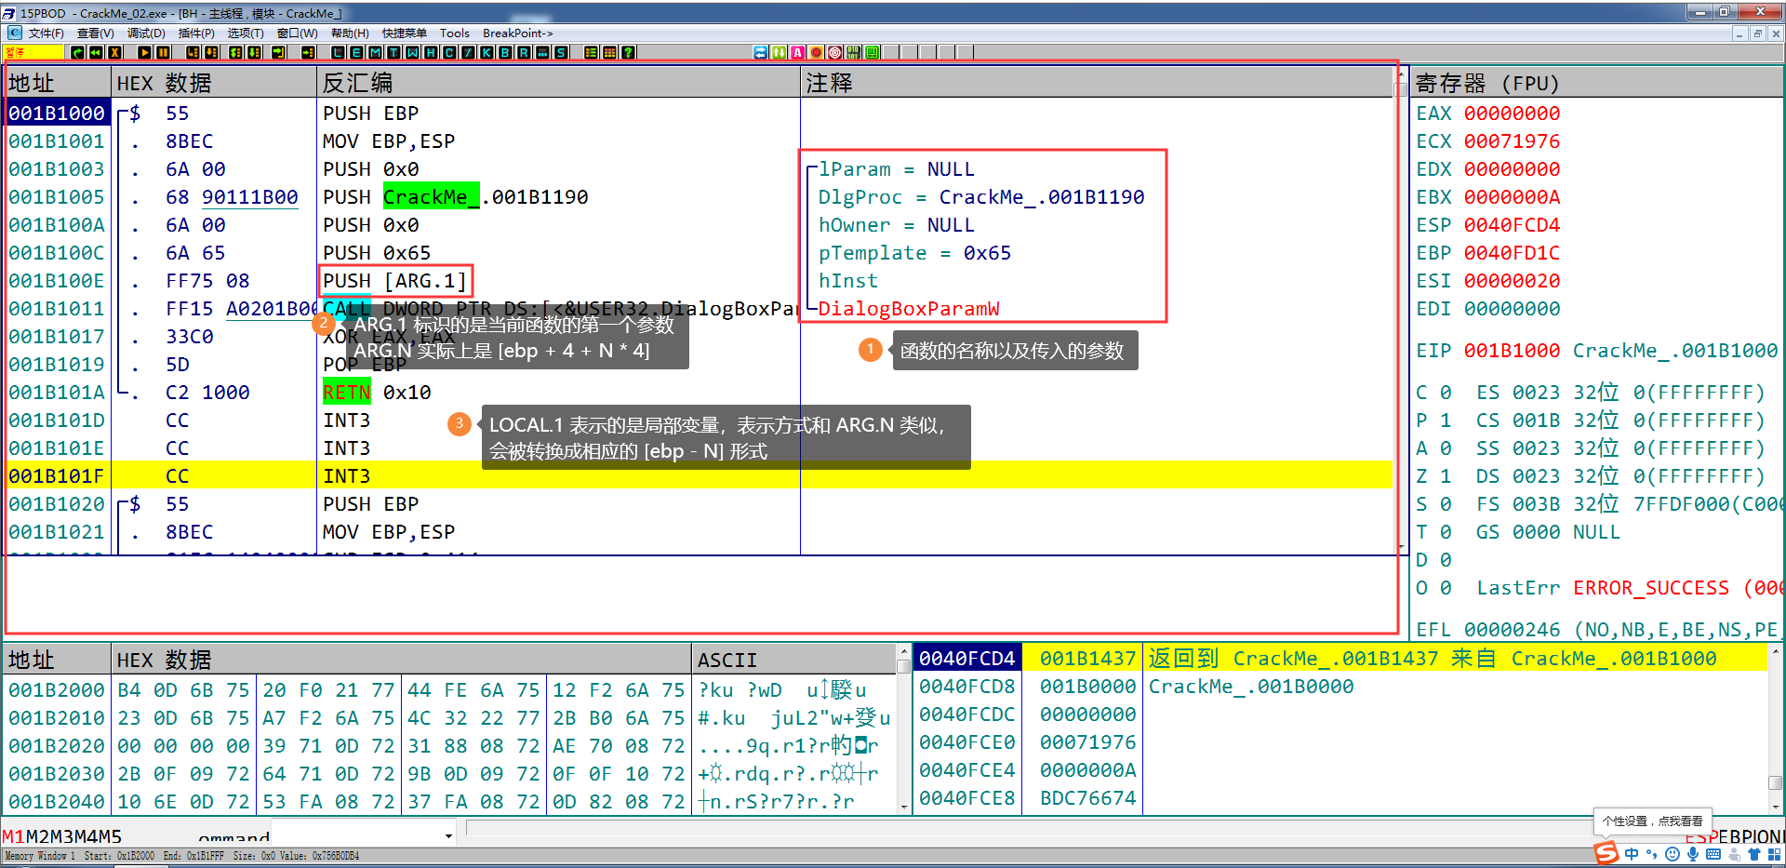
Task: Run the program with the play icon
Action: (x=145, y=52)
